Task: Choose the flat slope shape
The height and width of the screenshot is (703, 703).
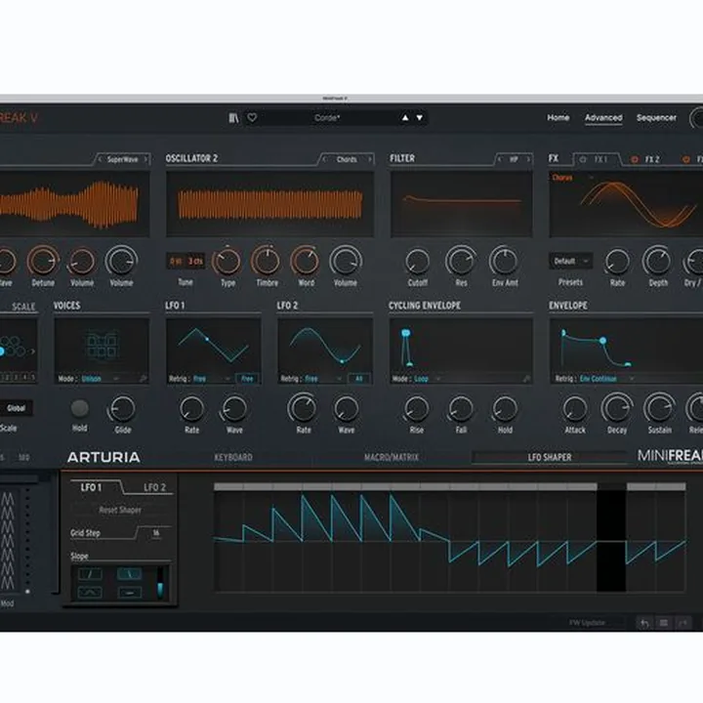Action: 129,593
